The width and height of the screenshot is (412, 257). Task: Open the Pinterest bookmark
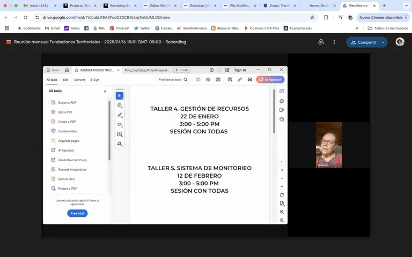point(120,28)
